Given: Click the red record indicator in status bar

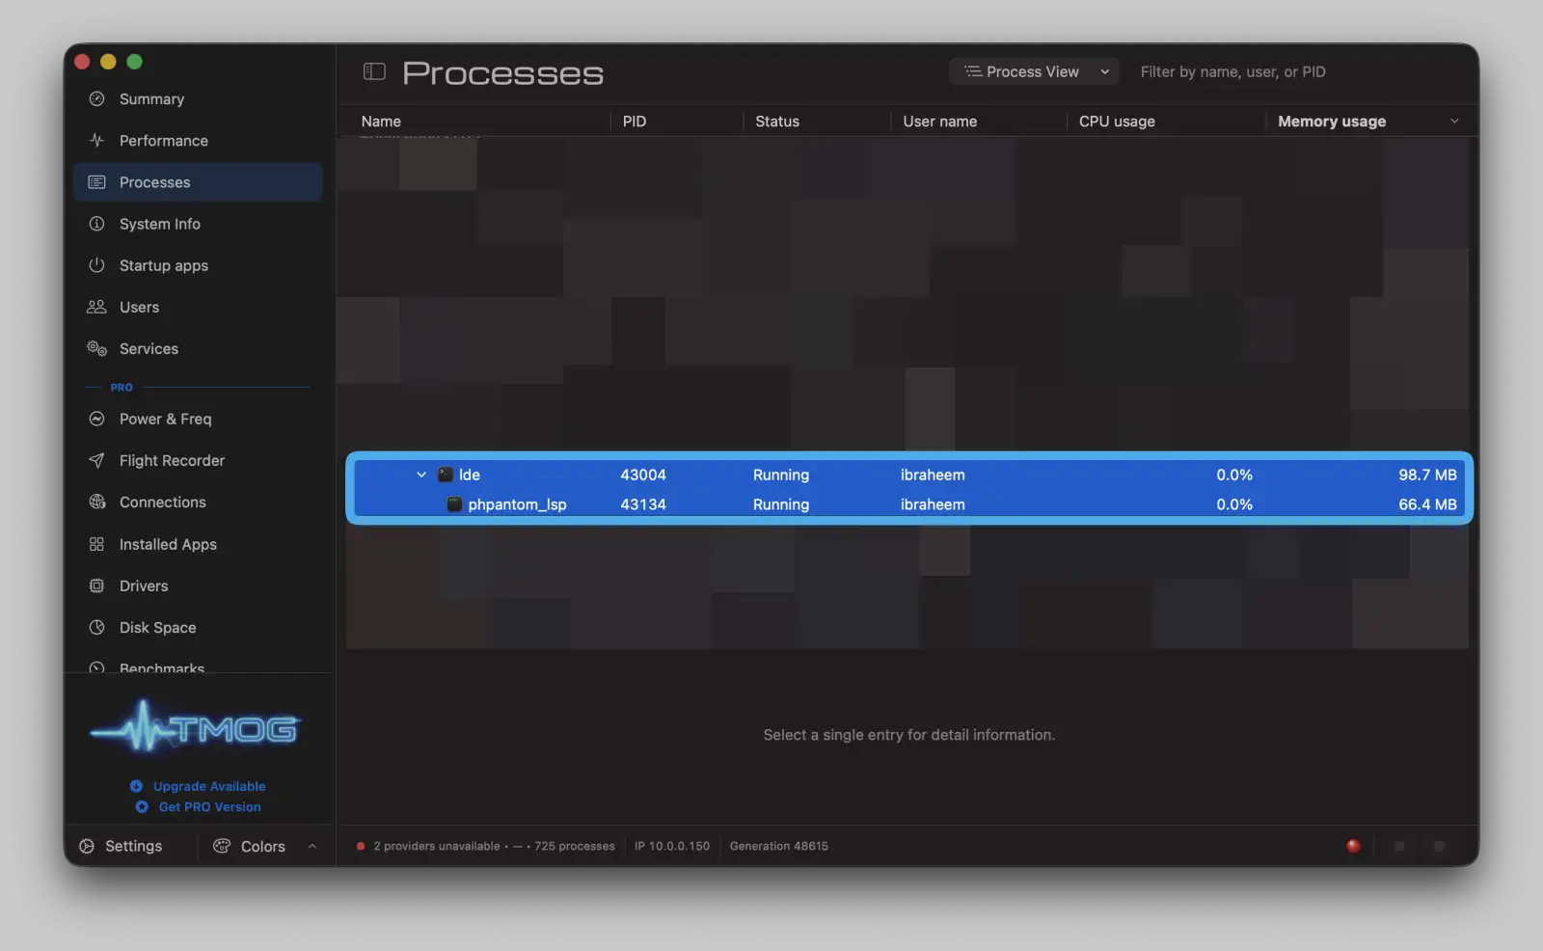Looking at the screenshot, I should pos(1353,846).
